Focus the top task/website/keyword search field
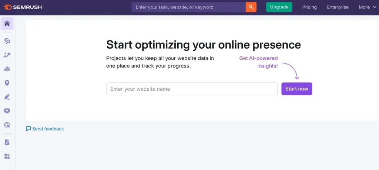The height and width of the screenshot is (170, 379). click(189, 7)
